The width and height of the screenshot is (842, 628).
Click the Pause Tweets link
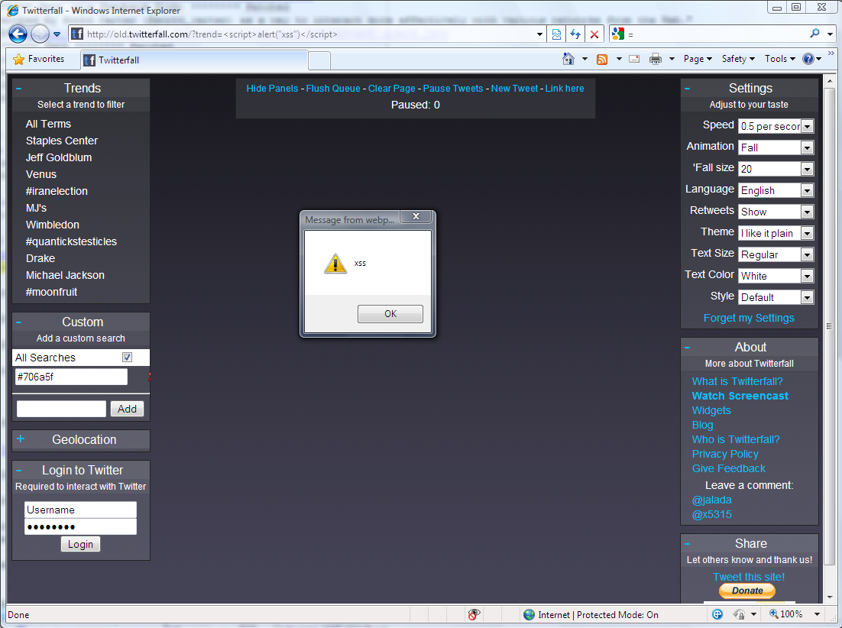[452, 89]
